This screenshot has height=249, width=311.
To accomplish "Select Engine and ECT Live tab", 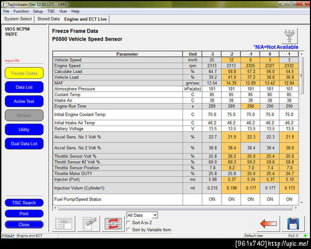I will point(86,19).
